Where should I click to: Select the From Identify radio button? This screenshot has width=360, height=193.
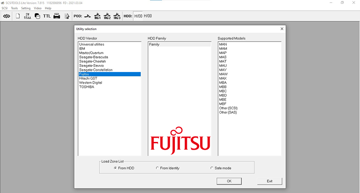point(168,168)
